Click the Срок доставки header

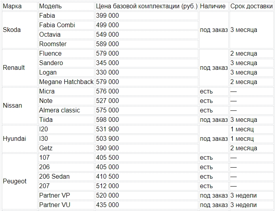pos(251,6)
